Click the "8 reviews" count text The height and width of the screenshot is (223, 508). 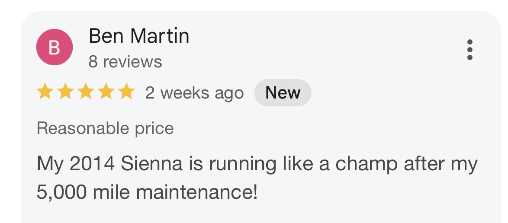[x=125, y=62]
